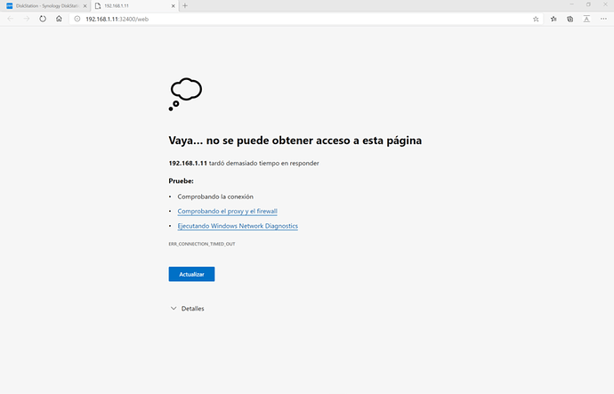Open a new tab with plus button
This screenshot has height=394, width=614.
(x=185, y=6)
